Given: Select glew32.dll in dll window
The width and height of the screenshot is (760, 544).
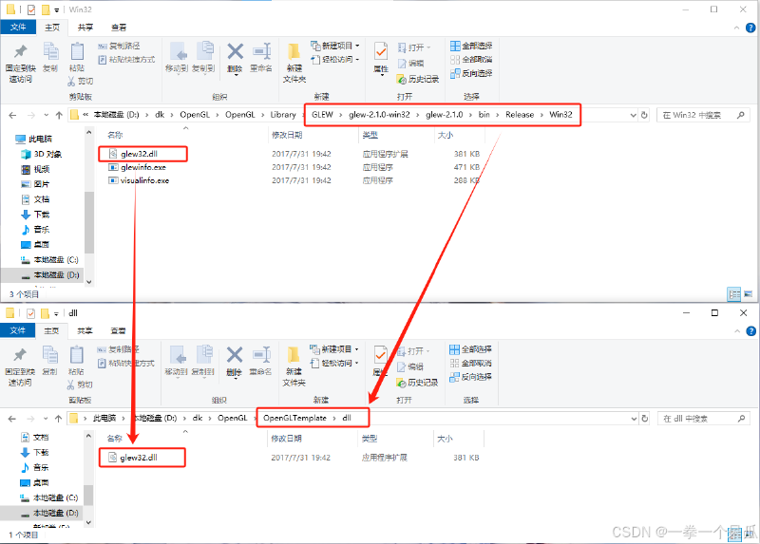Looking at the screenshot, I should pos(139,458).
